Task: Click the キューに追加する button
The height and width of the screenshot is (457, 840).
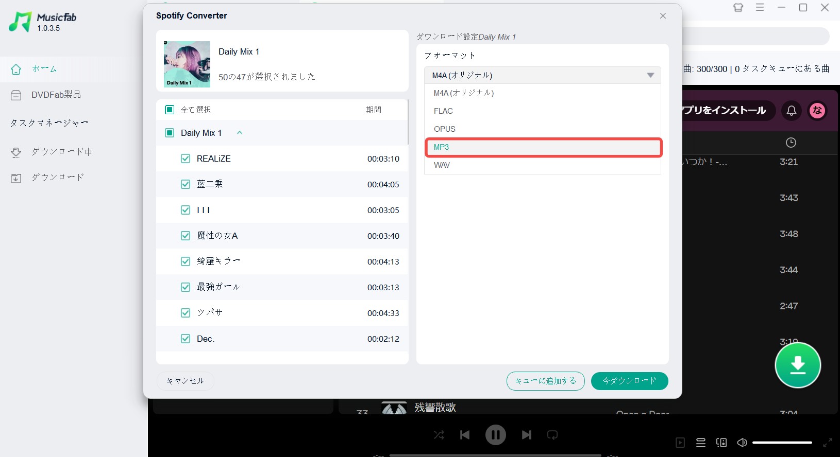Action: click(546, 381)
